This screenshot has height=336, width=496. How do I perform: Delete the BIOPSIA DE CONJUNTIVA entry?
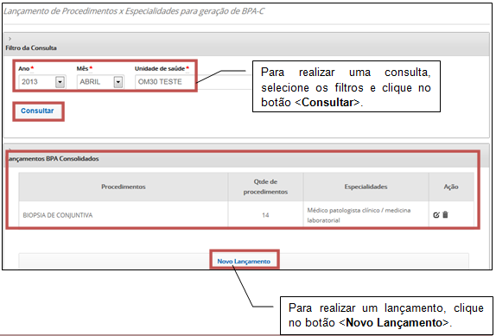(445, 215)
